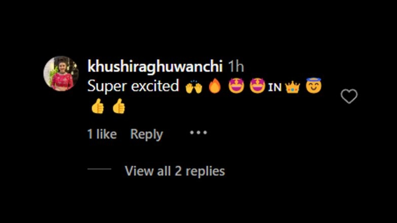The image size is (397, 223).
Task: Click the halo smiling face emoji
Action: click(313, 85)
